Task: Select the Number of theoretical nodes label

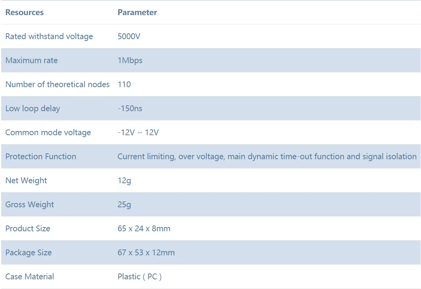Action: click(x=57, y=84)
